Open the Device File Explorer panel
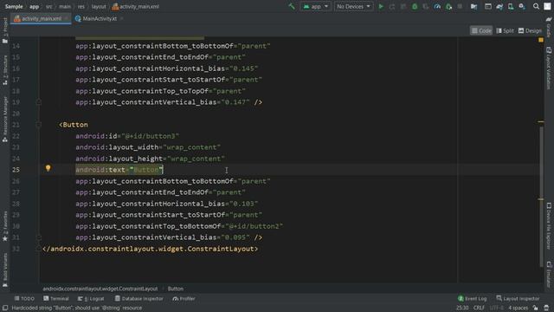The width and height of the screenshot is (554, 312). pos(549,226)
